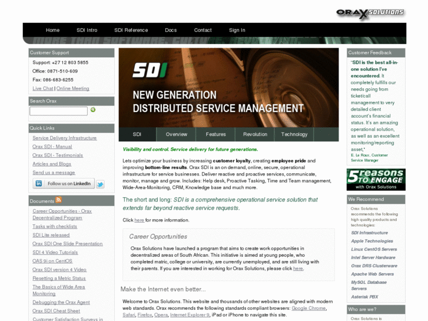Screen dimensions: 428x321
Task: Open the SDI Reference menu item
Action: pyautogui.click(x=131, y=30)
